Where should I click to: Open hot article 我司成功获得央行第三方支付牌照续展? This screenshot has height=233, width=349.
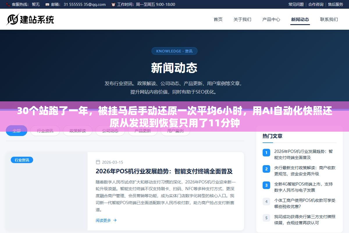point(305,220)
